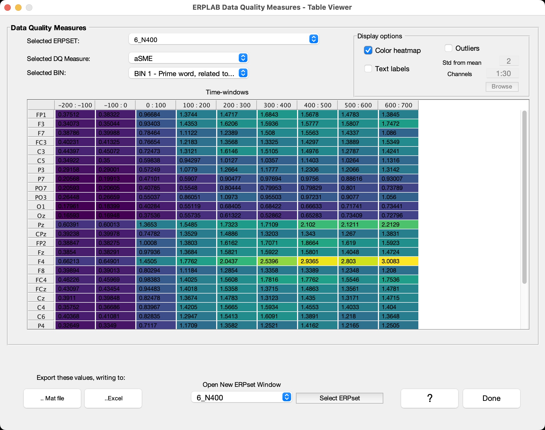Click the Browse channels button
Screen dimensions: 545x430
[x=502, y=87]
